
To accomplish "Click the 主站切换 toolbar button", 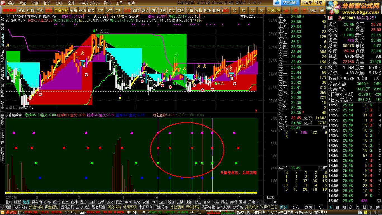I will coord(61,10).
